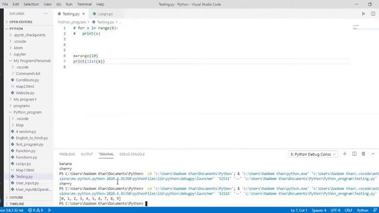Expand the Map folder
379x213 pixels.
click(20, 125)
